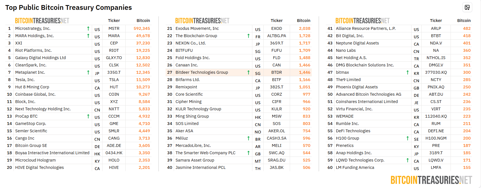This screenshot has height=188, width=481.
Task: Click the Ticker column header in first table
Action: [x=114, y=21]
